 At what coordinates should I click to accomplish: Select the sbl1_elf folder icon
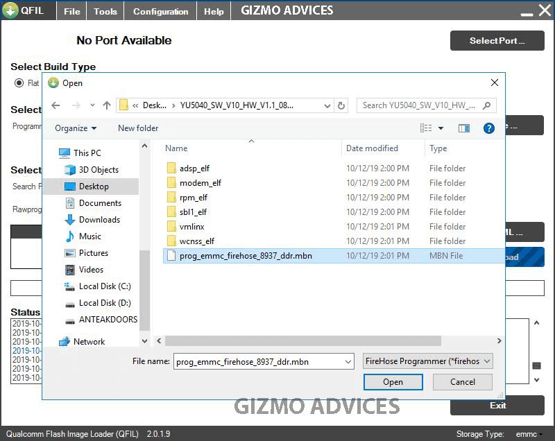(x=171, y=211)
